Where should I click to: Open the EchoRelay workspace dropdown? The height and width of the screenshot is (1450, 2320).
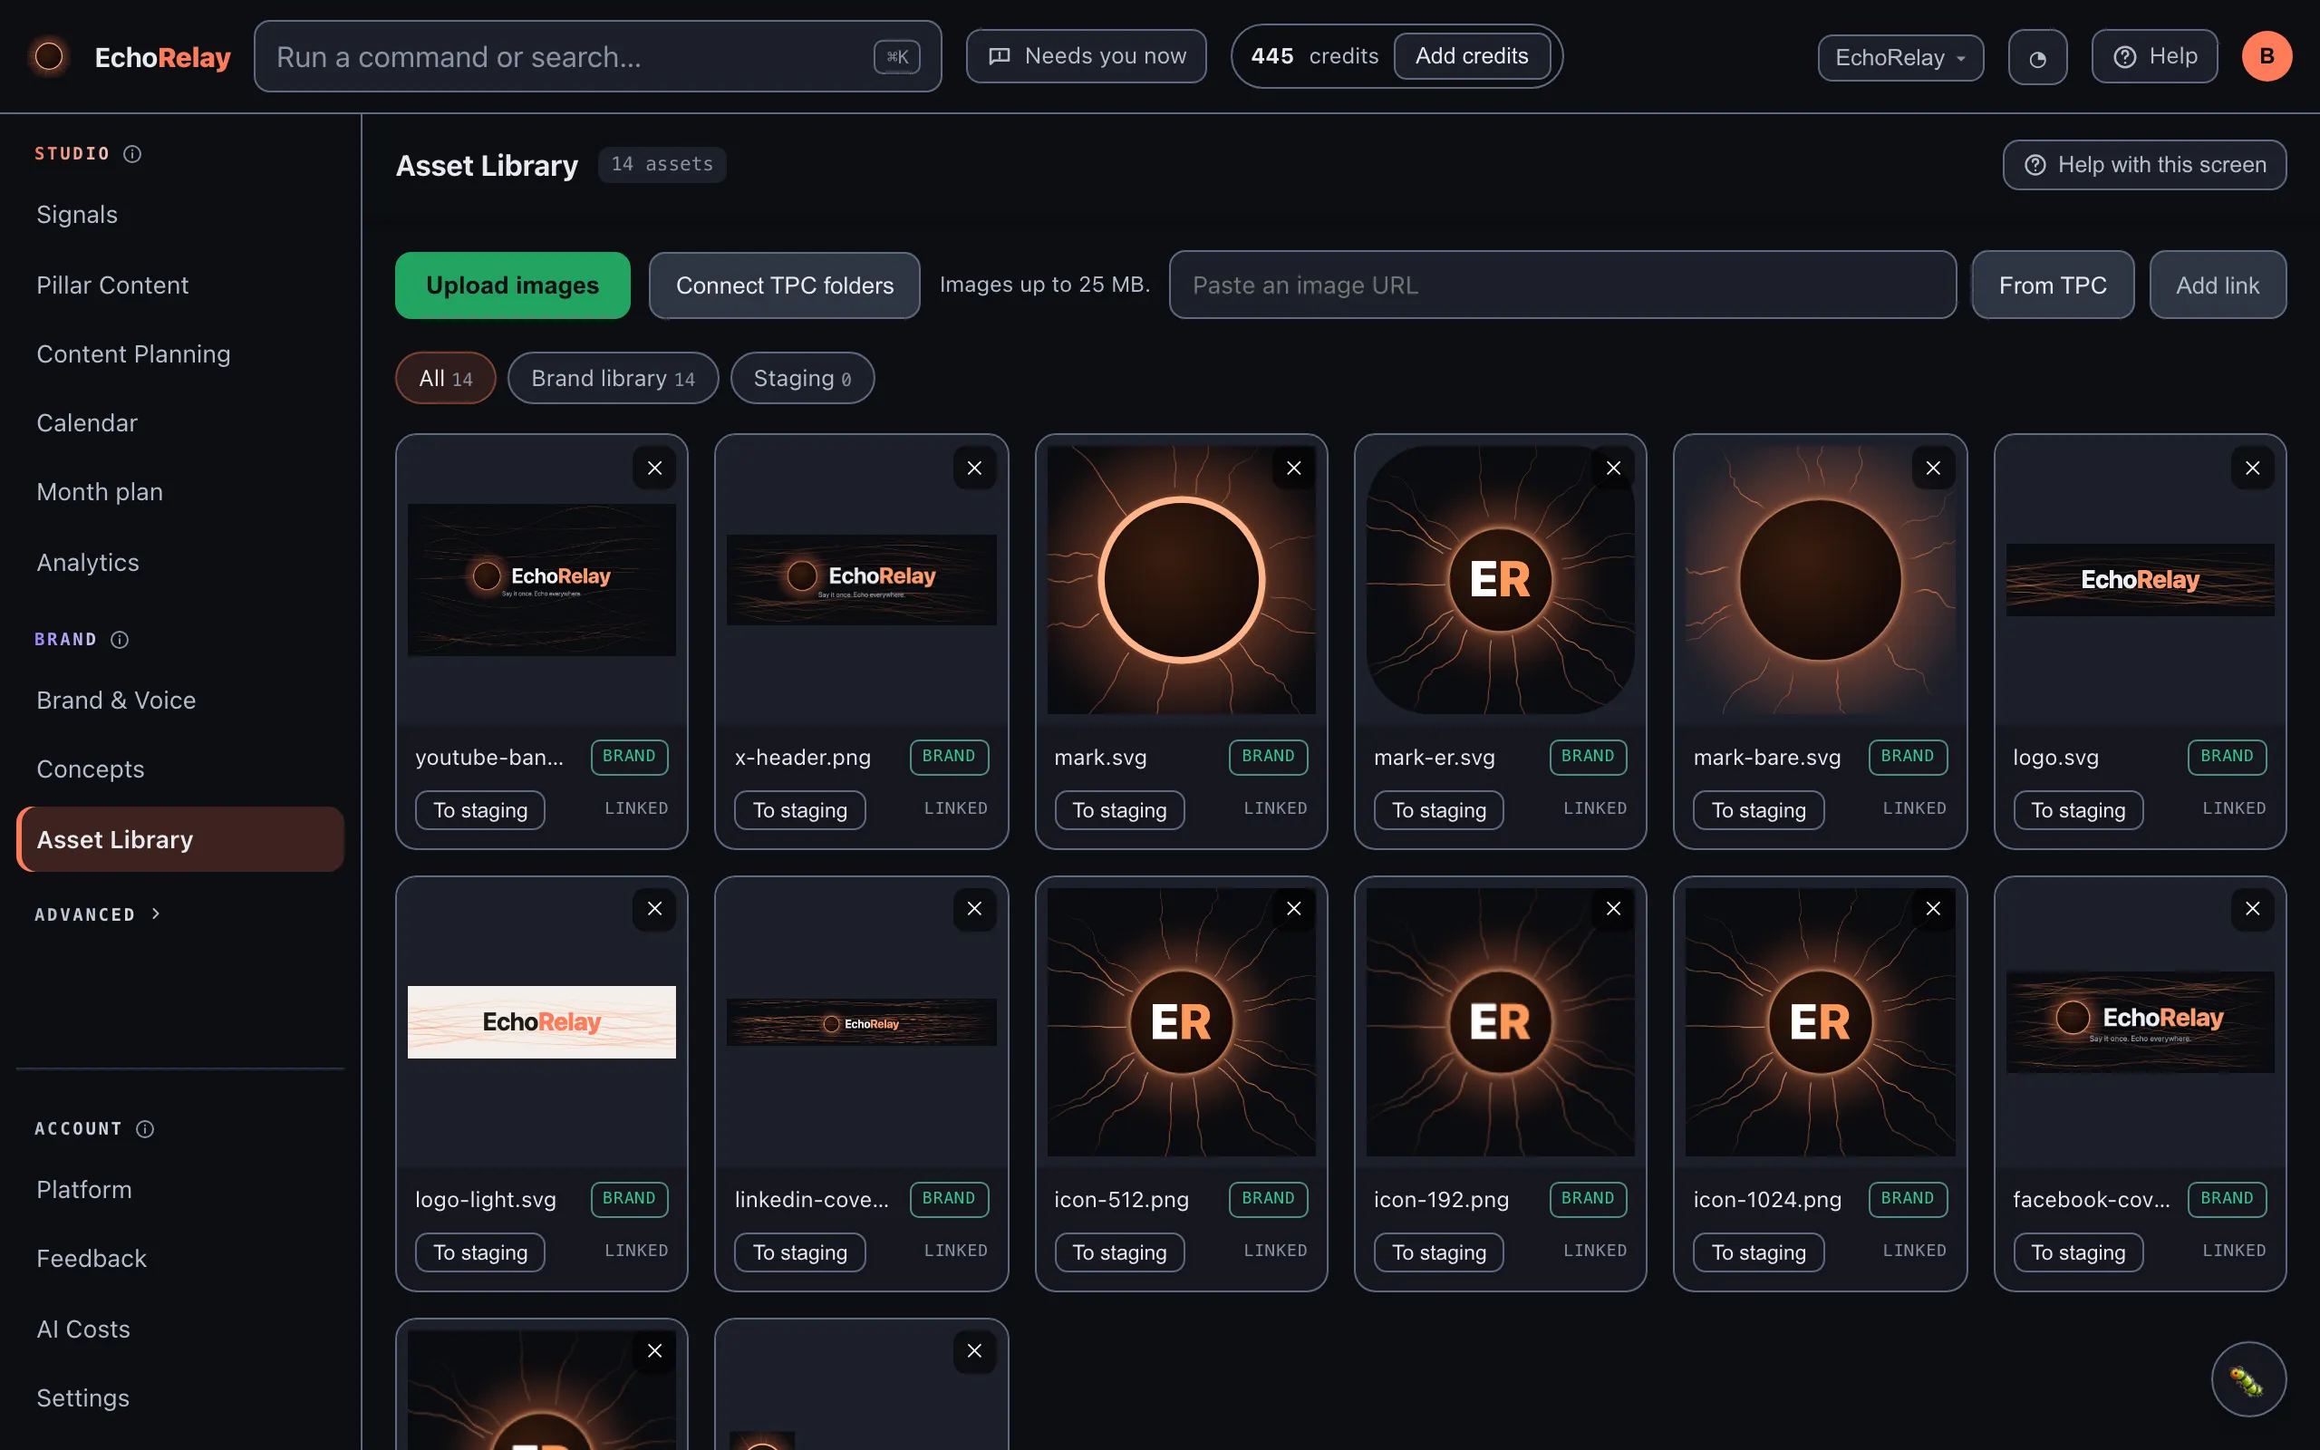click(1900, 57)
